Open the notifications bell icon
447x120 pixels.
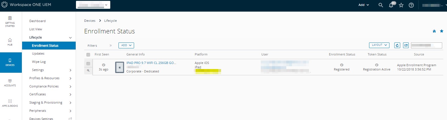(391, 5)
